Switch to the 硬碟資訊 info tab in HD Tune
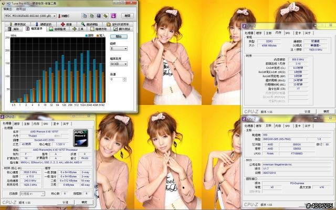This screenshot has width=336, height=210. click(44, 24)
